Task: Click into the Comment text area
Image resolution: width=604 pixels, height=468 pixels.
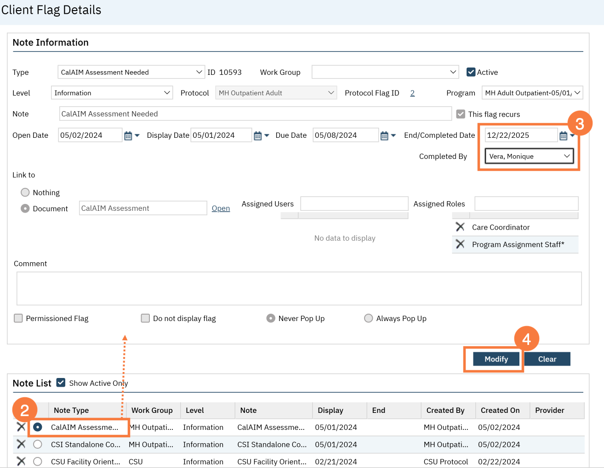Action: pos(299,288)
